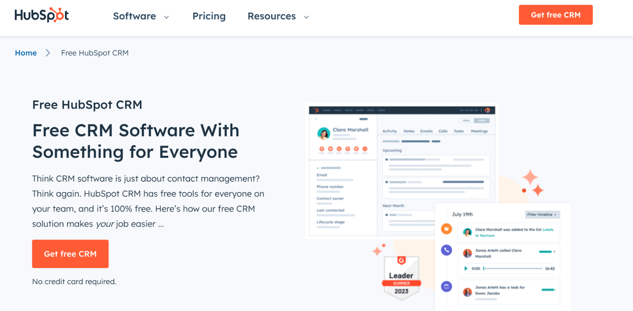The image size is (633, 311).
Task: Click the back chevron in contact panel
Action: tap(316, 119)
